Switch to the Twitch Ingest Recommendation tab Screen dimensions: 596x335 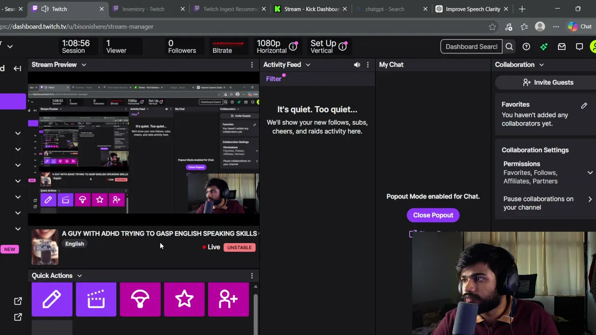pyautogui.click(x=231, y=9)
